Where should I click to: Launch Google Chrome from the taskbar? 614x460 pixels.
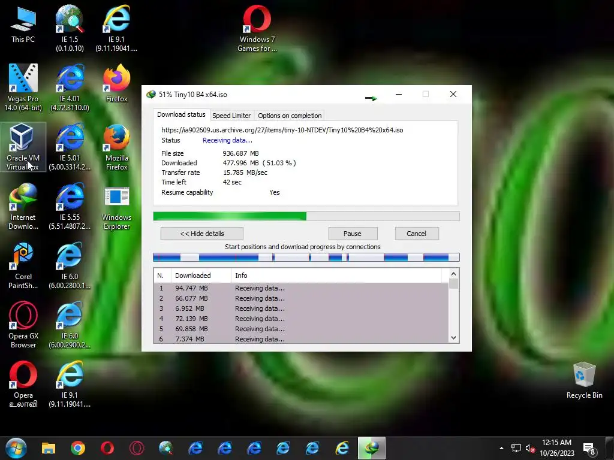(78, 448)
